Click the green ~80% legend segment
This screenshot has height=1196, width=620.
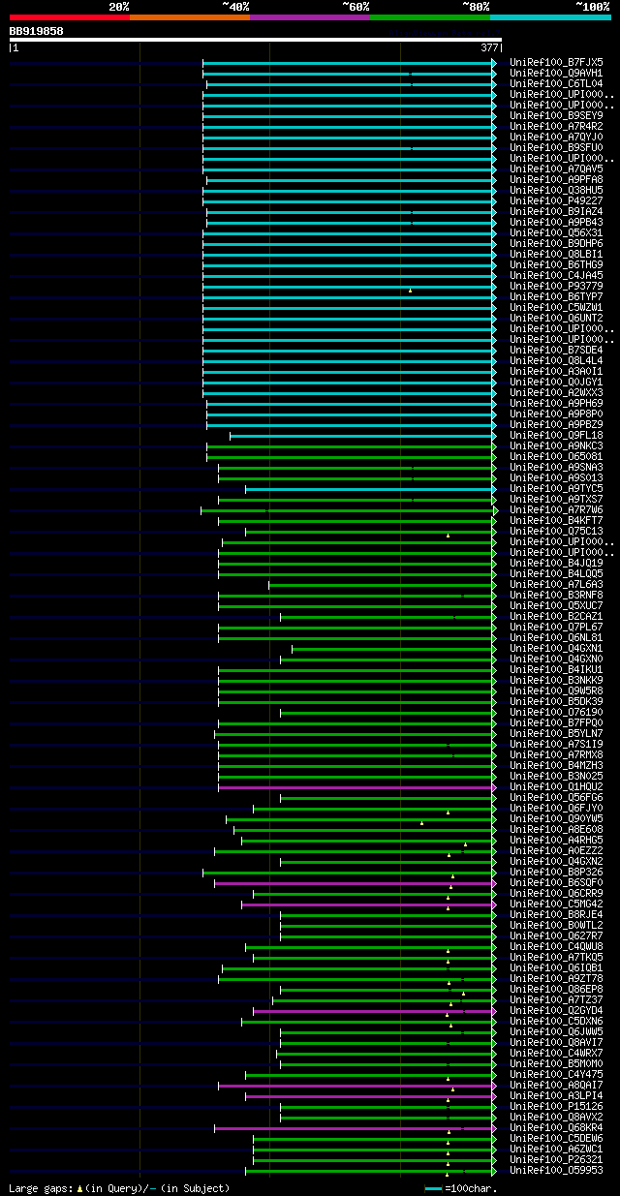coord(430,16)
